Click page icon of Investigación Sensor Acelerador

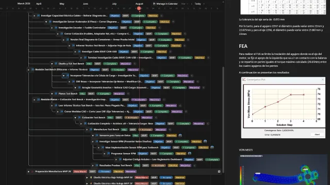[x=50, y=22]
